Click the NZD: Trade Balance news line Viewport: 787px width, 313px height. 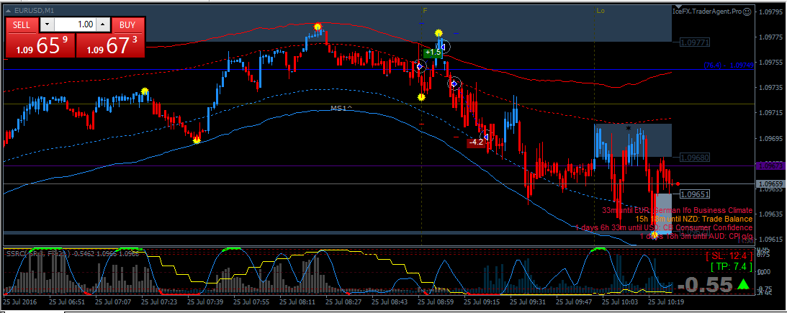coord(693,219)
